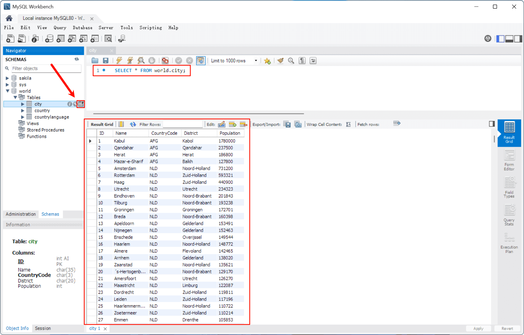This screenshot has width=524, height=335.
Task: Open Form Editor view
Action: pos(509,160)
